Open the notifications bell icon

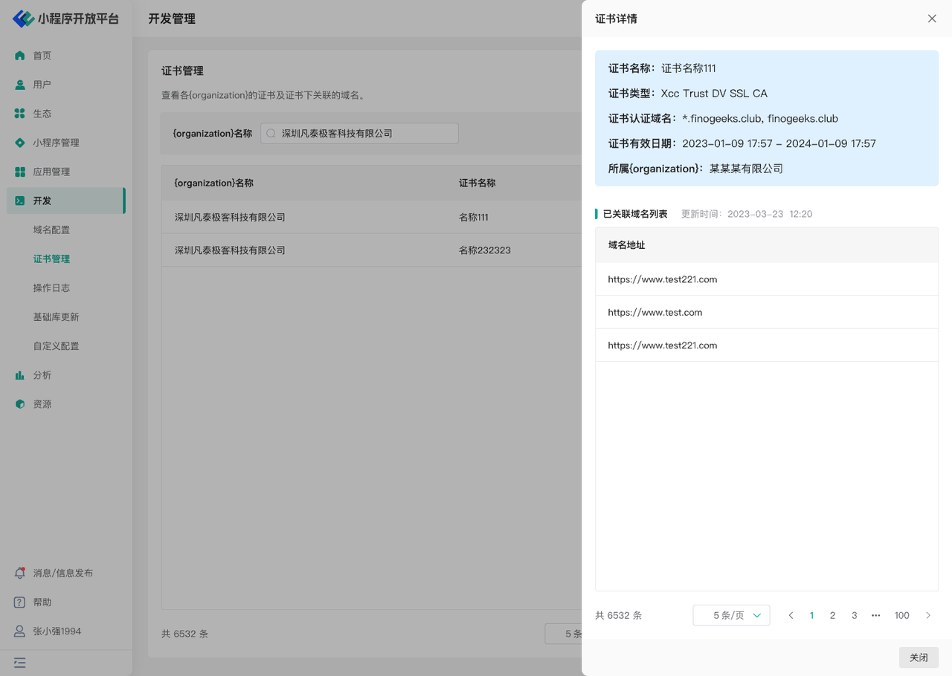click(x=20, y=573)
